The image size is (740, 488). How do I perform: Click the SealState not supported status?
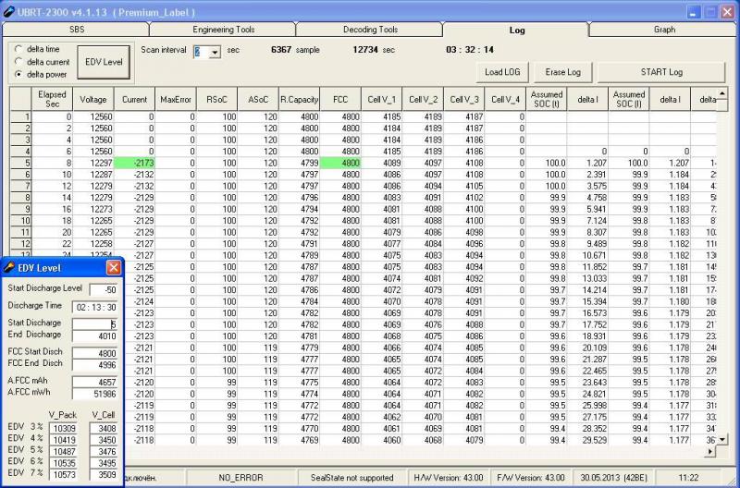[x=351, y=478]
